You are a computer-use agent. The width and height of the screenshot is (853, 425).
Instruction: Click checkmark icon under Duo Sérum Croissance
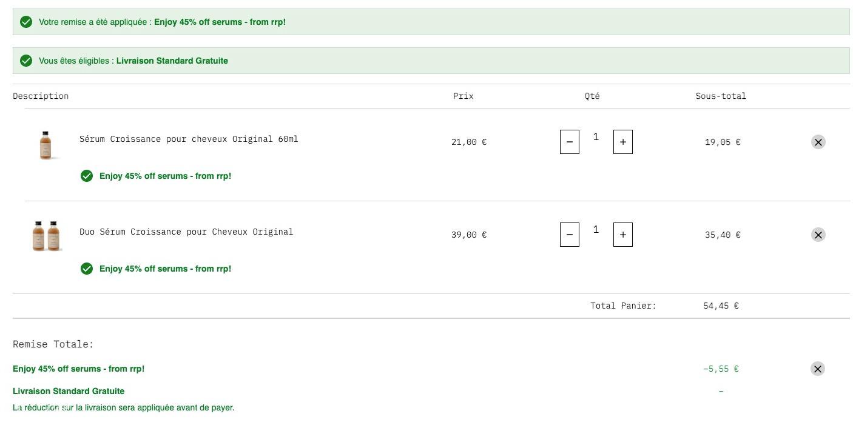[x=87, y=269]
